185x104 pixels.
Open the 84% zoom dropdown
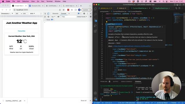32,14
